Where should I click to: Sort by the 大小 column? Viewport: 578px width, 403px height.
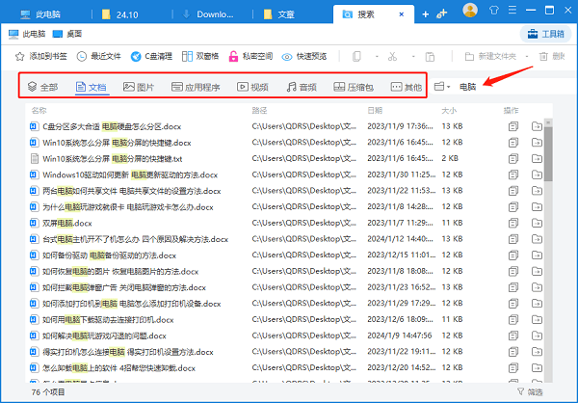(x=449, y=110)
